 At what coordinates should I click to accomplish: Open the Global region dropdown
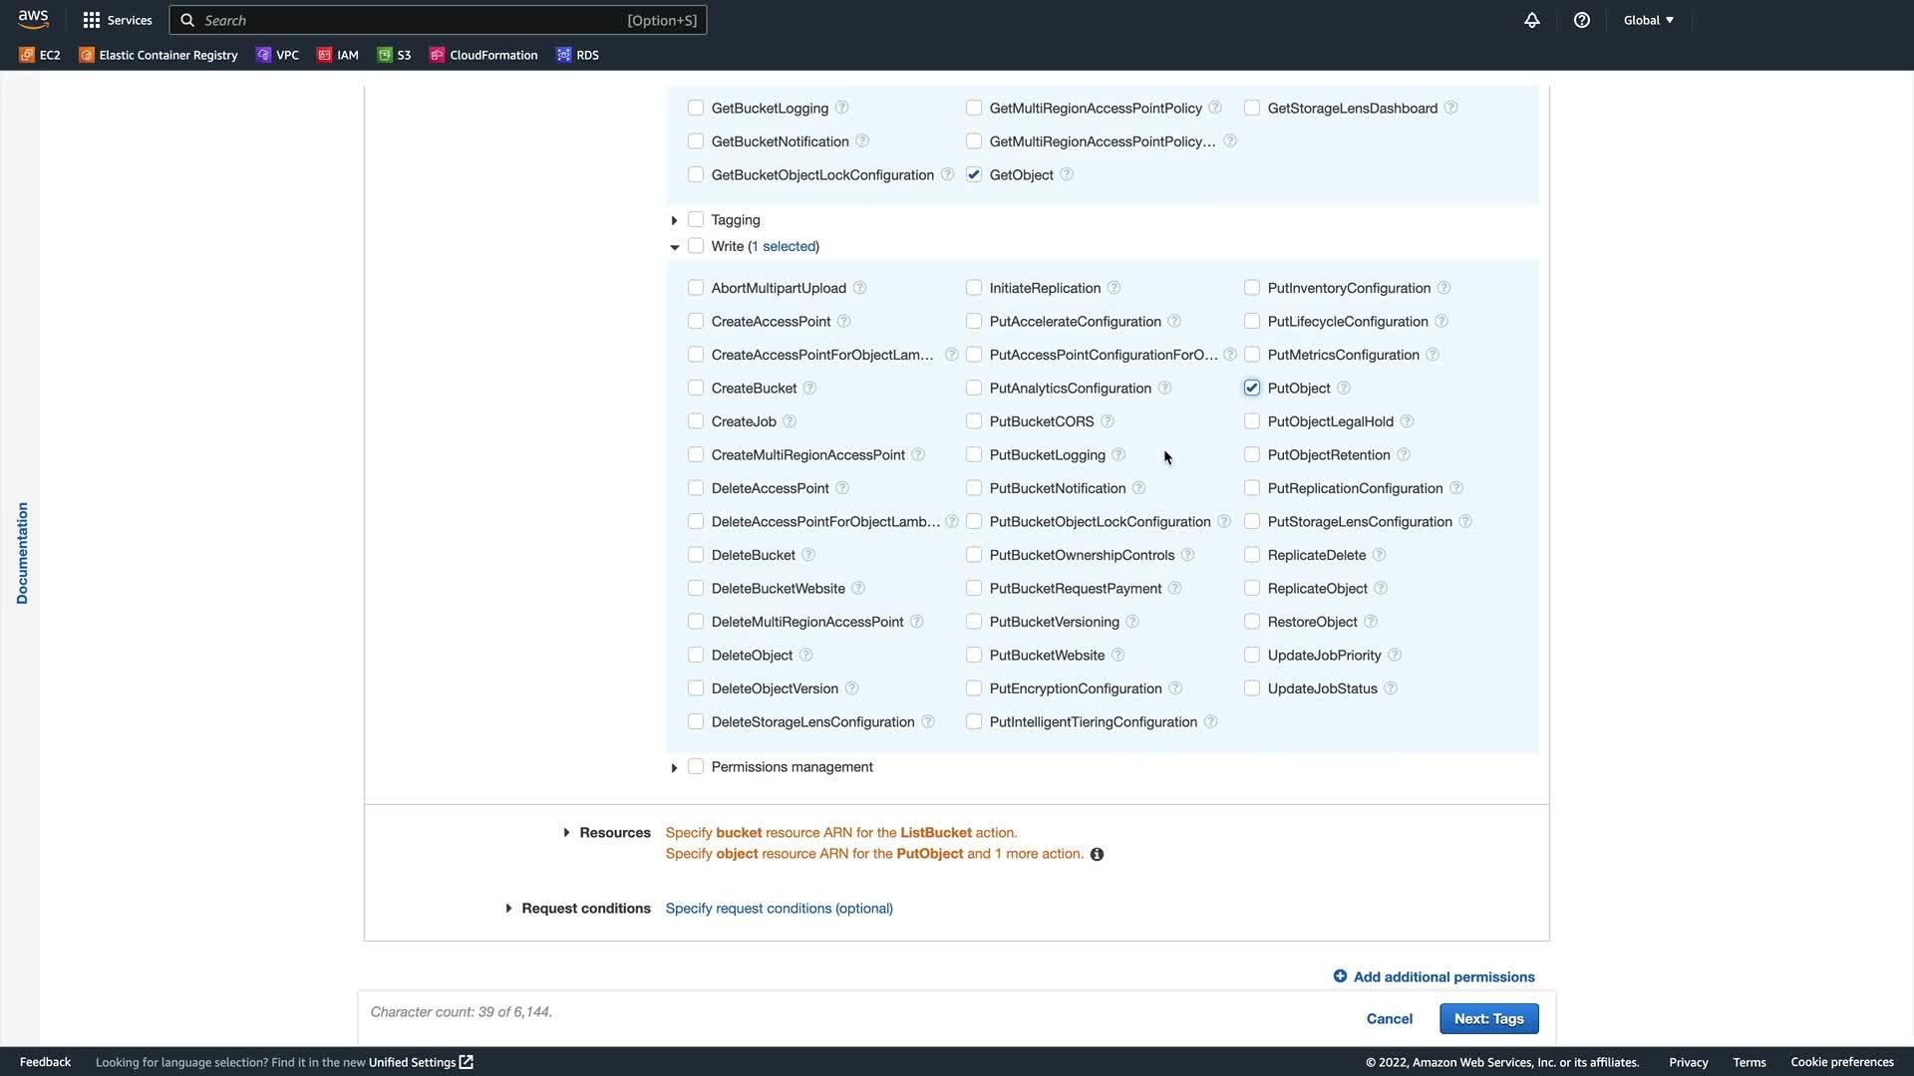tap(1648, 20)
